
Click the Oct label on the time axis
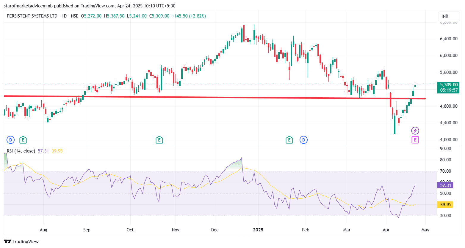point(130,230)
